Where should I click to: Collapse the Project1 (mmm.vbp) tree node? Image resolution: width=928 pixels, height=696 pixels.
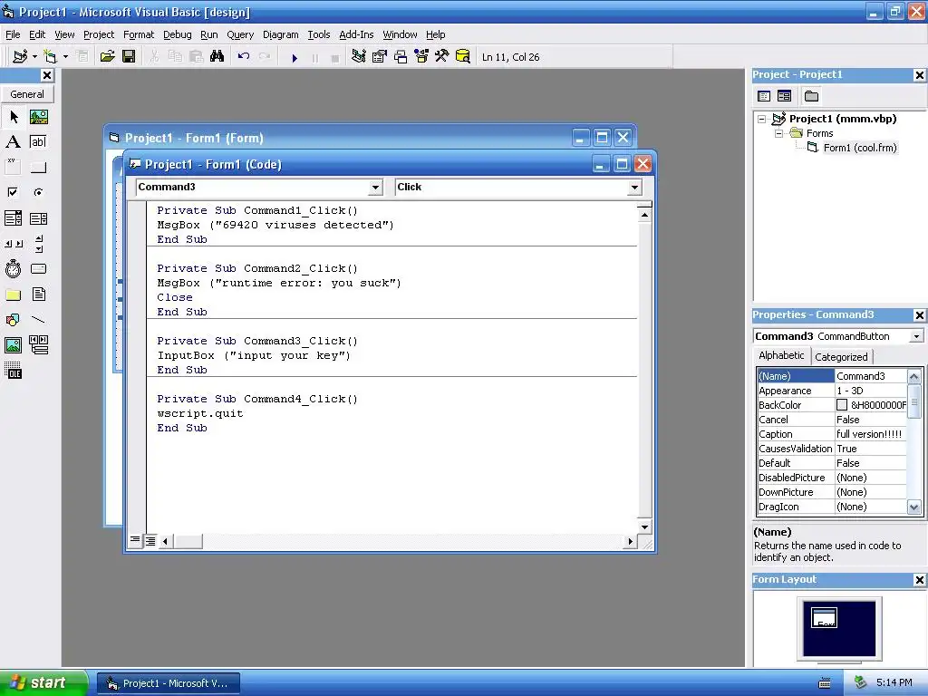[x=761, y=119]
